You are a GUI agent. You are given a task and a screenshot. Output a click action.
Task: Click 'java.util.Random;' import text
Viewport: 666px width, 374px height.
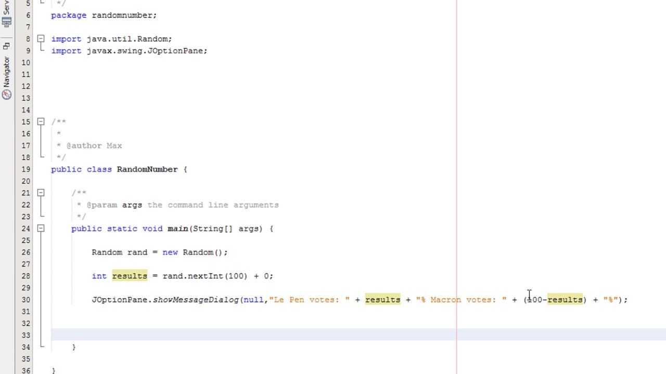[129, 39]
